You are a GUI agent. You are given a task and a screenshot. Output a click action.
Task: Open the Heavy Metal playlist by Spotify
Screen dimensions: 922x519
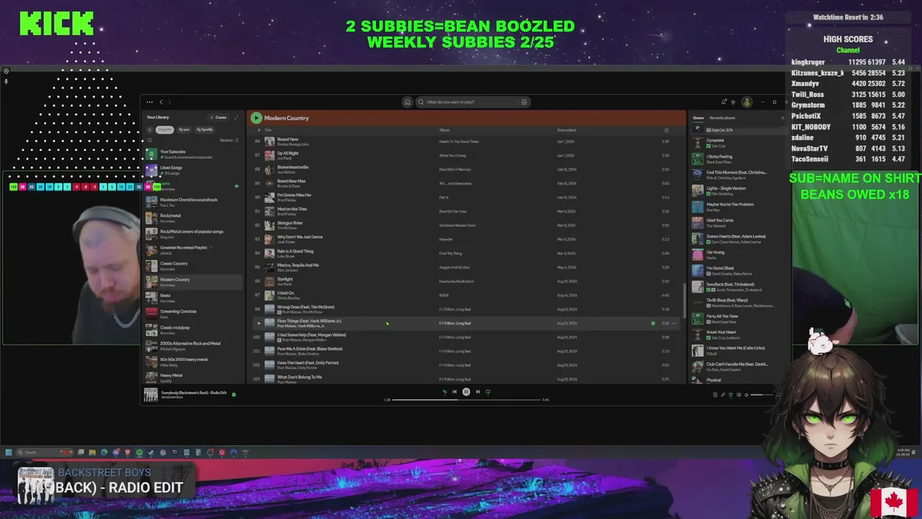point(193,377)
